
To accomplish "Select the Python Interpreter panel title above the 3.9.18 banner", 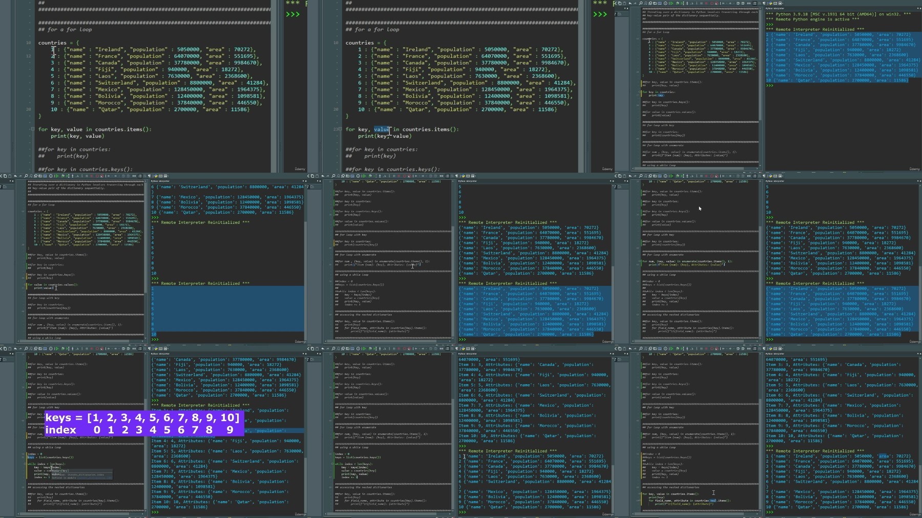I will point(774,8).
